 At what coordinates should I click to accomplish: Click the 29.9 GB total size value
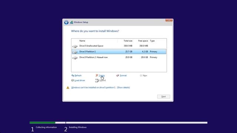pos(128,57)
